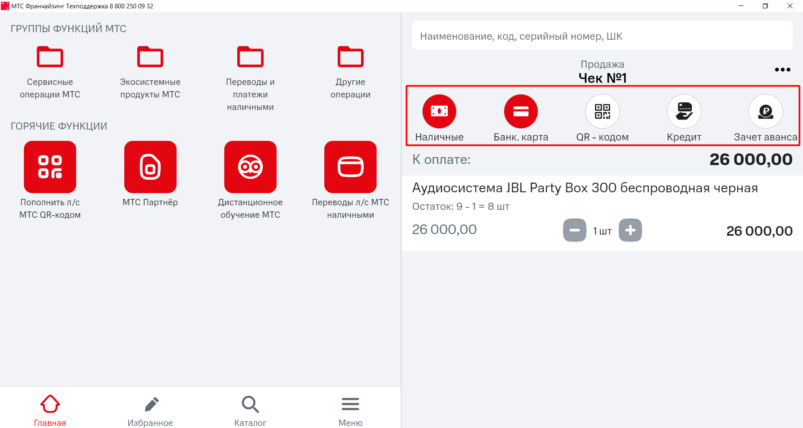Select the Аудиосистема JBL Party Box 300 item name
Viewport: 803px width, 428px height.
(x=585, y=188)
